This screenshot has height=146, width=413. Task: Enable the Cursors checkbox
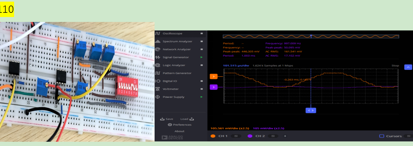[382, 136]
